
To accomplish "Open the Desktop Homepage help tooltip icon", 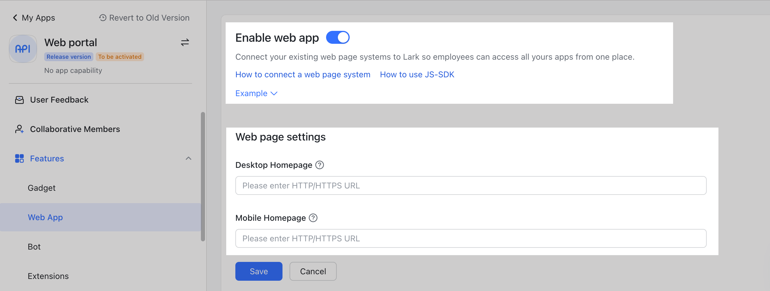I will point(319,165).
